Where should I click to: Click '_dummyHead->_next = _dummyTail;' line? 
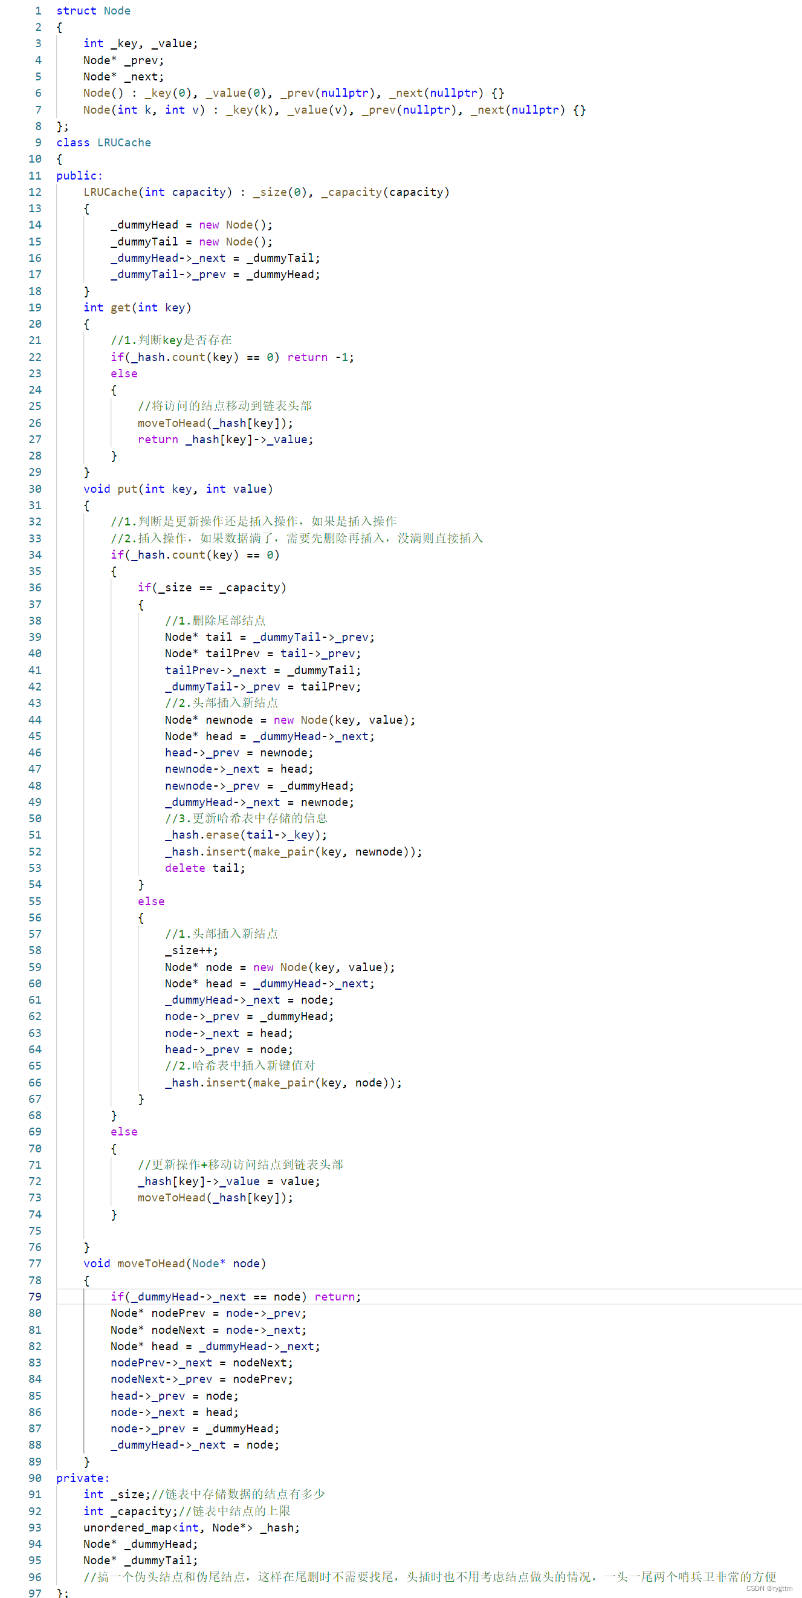(x=216, y=258)
